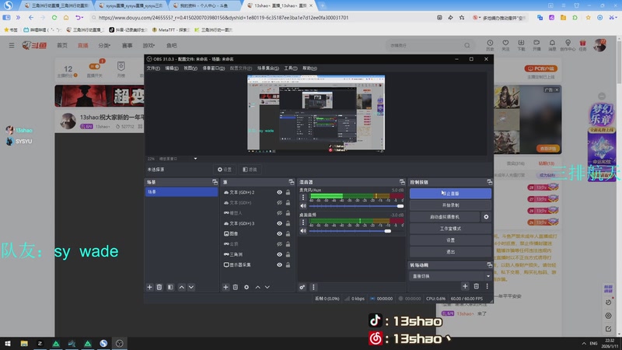
Task: Reload the browser page
Action: coord(54,17)
